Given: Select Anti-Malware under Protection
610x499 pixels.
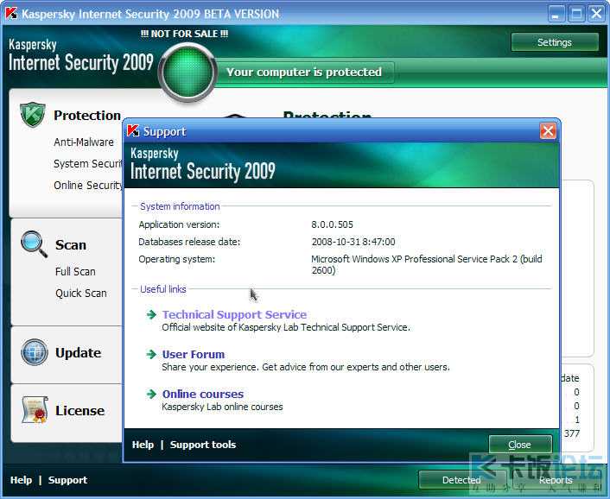Looking at the screenshot, I should 84,142.
